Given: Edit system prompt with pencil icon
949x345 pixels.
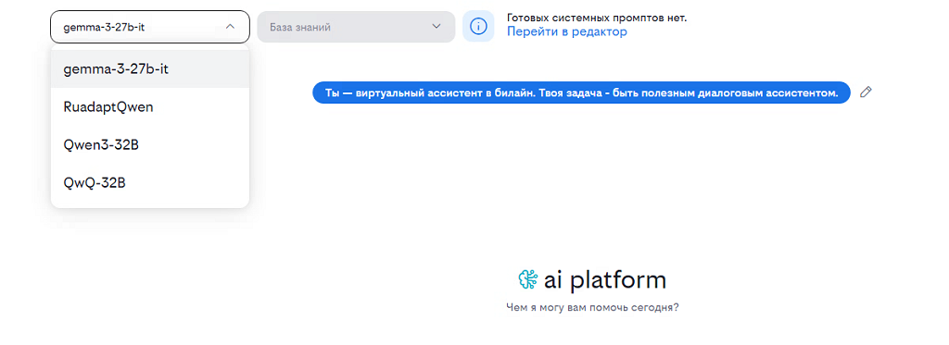Looking at the screenshot, I should pos(867,92).
